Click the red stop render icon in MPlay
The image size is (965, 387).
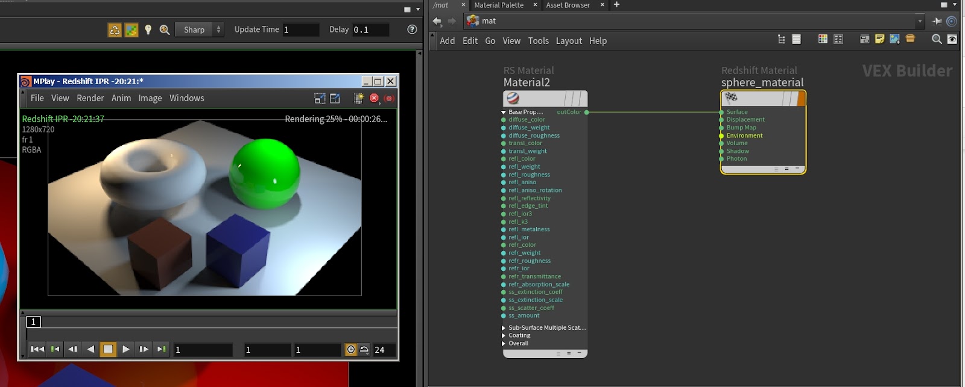click(x=374, y=98)
